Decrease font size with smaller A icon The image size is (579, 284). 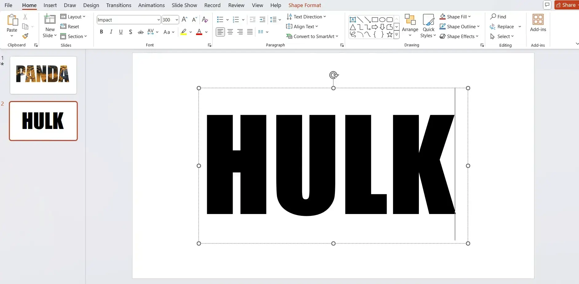[x=194, y=20]
